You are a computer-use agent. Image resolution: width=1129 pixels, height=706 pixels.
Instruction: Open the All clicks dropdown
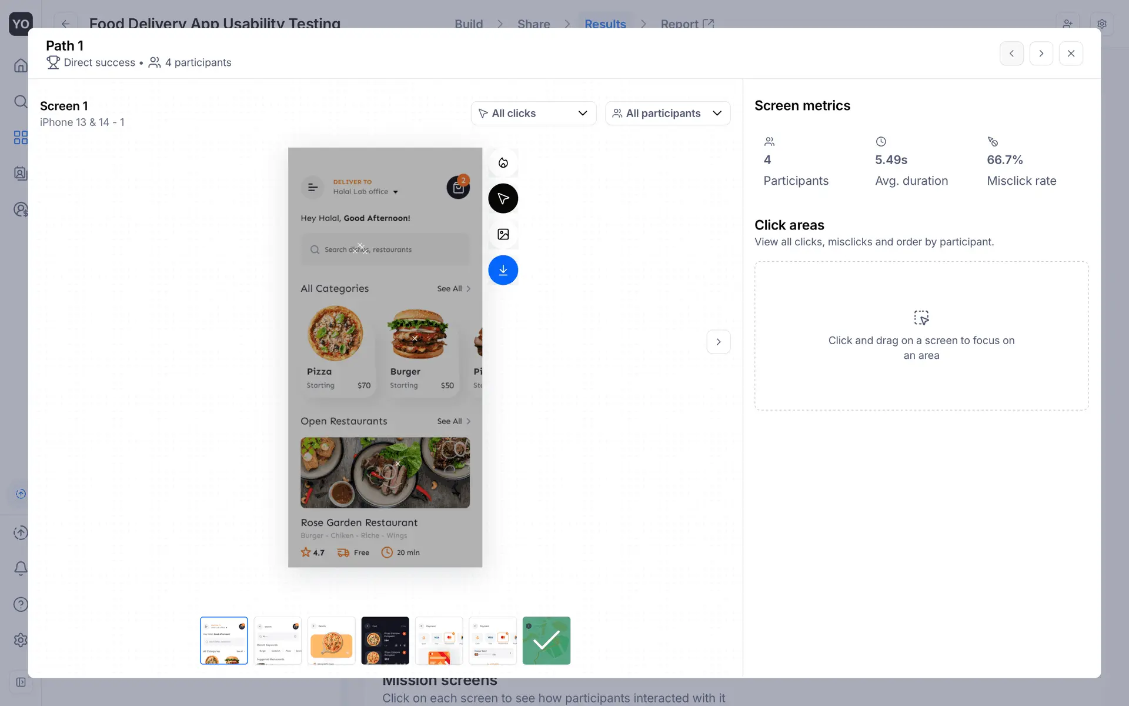(533, 113)
